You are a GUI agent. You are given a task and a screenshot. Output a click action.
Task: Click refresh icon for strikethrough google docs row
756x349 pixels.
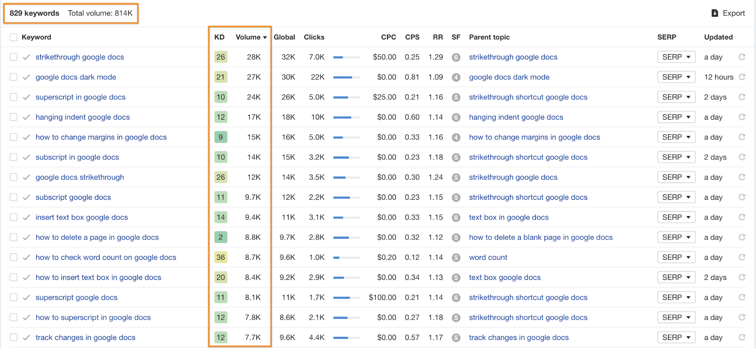(x=742, y=57)
